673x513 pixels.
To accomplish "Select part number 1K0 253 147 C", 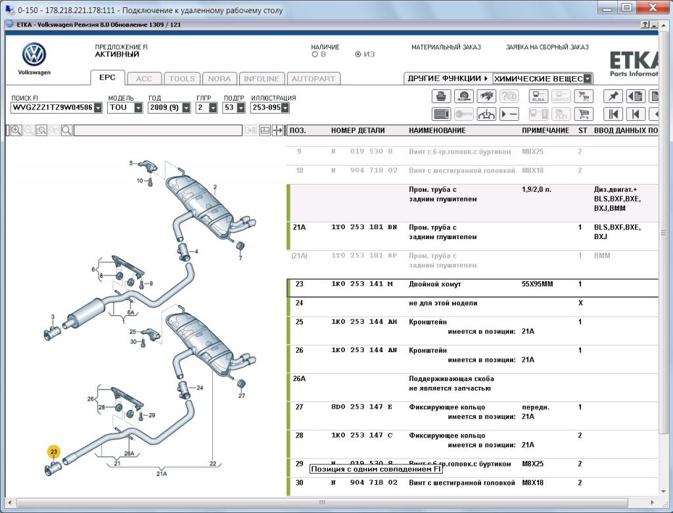I will click(362, 435).
